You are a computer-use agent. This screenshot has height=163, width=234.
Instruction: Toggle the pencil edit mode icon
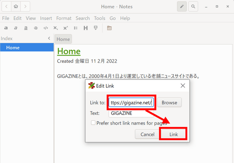tap(182, 7)
